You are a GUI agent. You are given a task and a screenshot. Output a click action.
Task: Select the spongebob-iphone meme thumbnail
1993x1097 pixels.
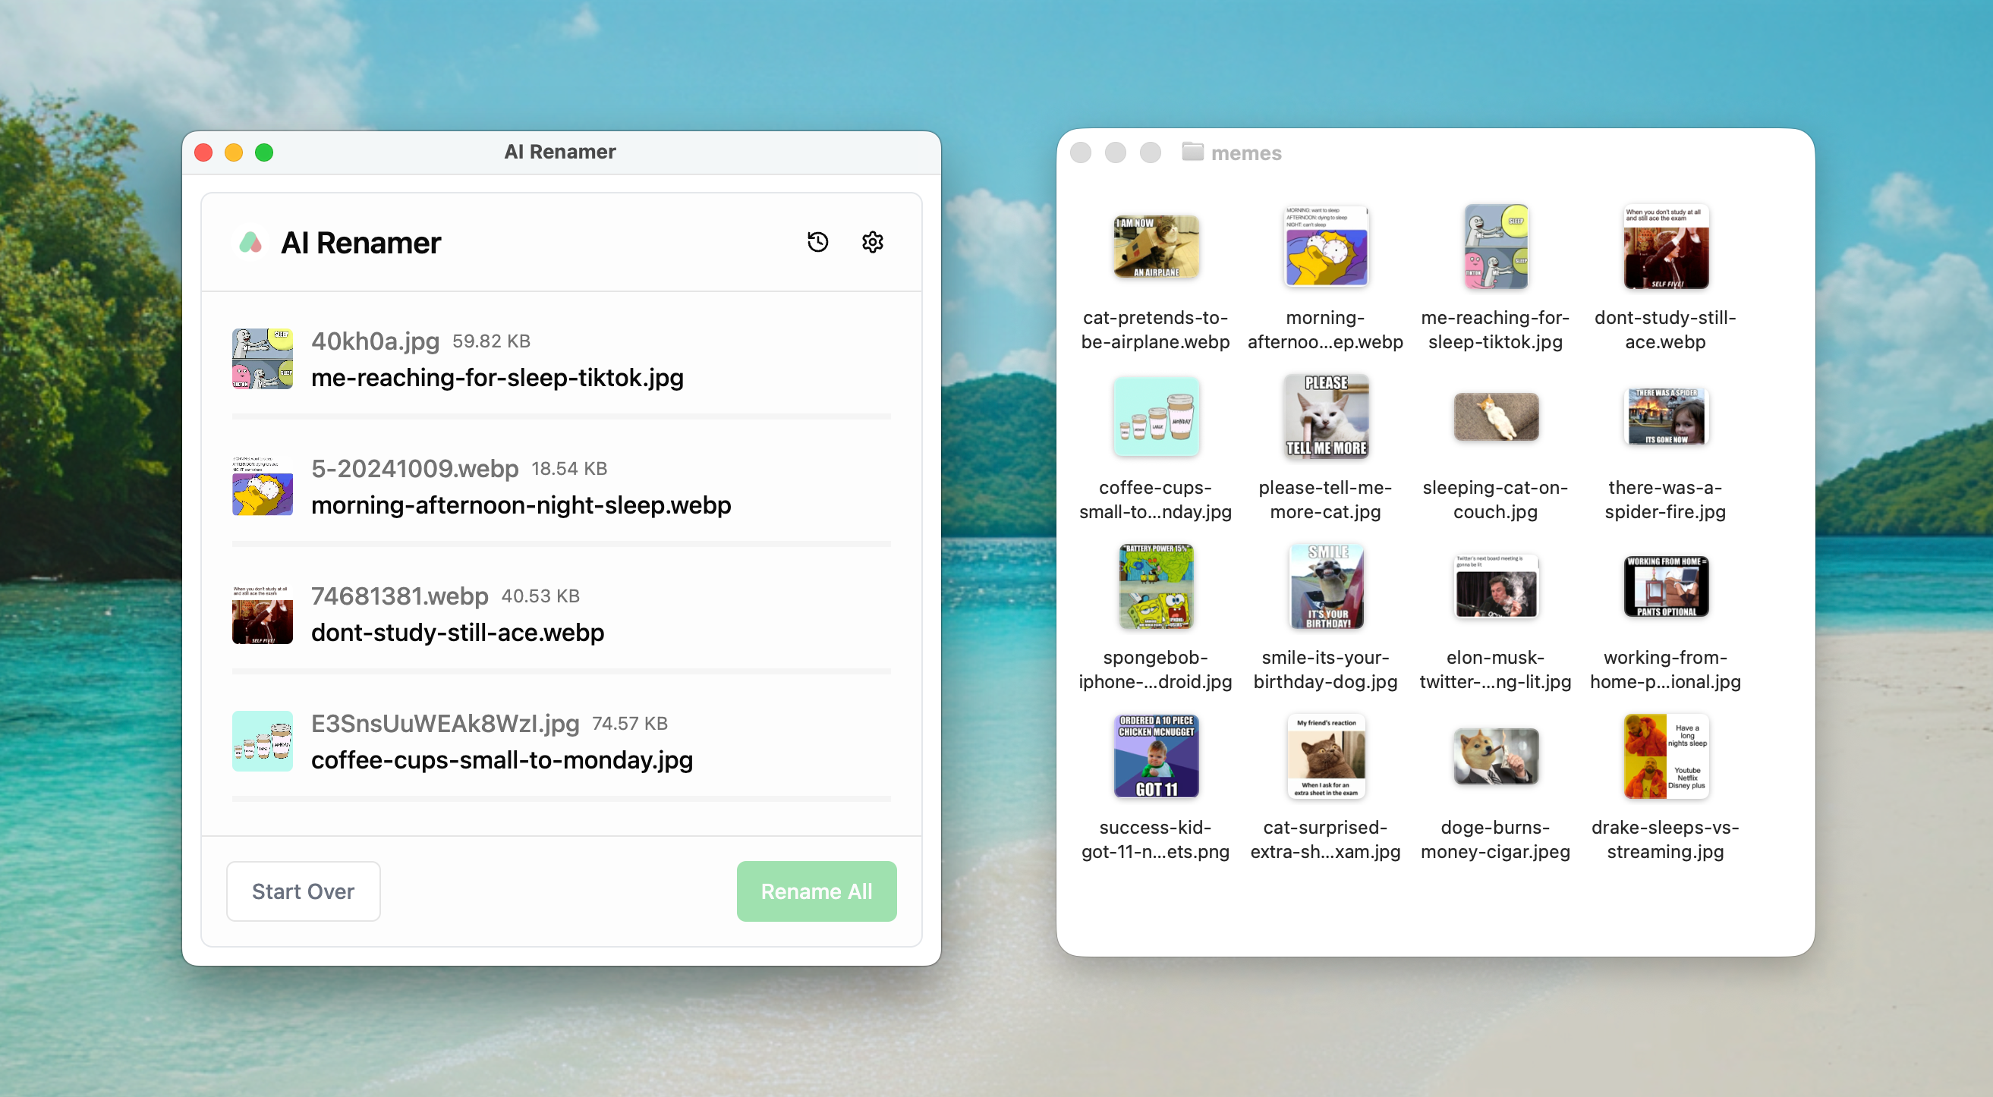[1155, 586]
